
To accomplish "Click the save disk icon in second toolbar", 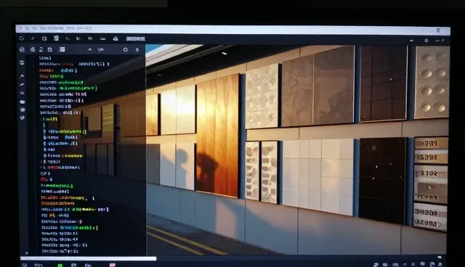I will (x=22, y=49).
